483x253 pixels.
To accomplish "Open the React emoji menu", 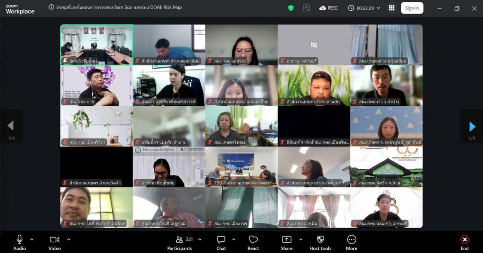I will coord(253,242).
